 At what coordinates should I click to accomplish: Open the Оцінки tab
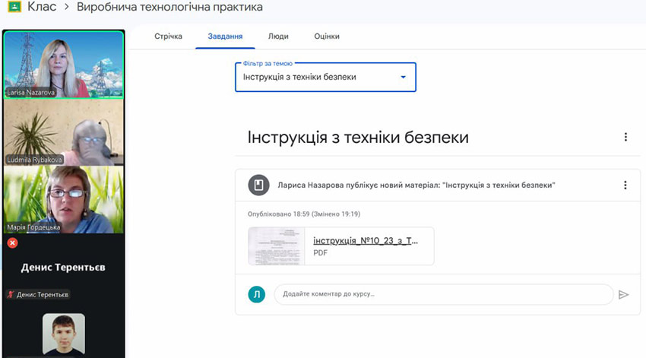pyautogui.click(x=327, y=36)
